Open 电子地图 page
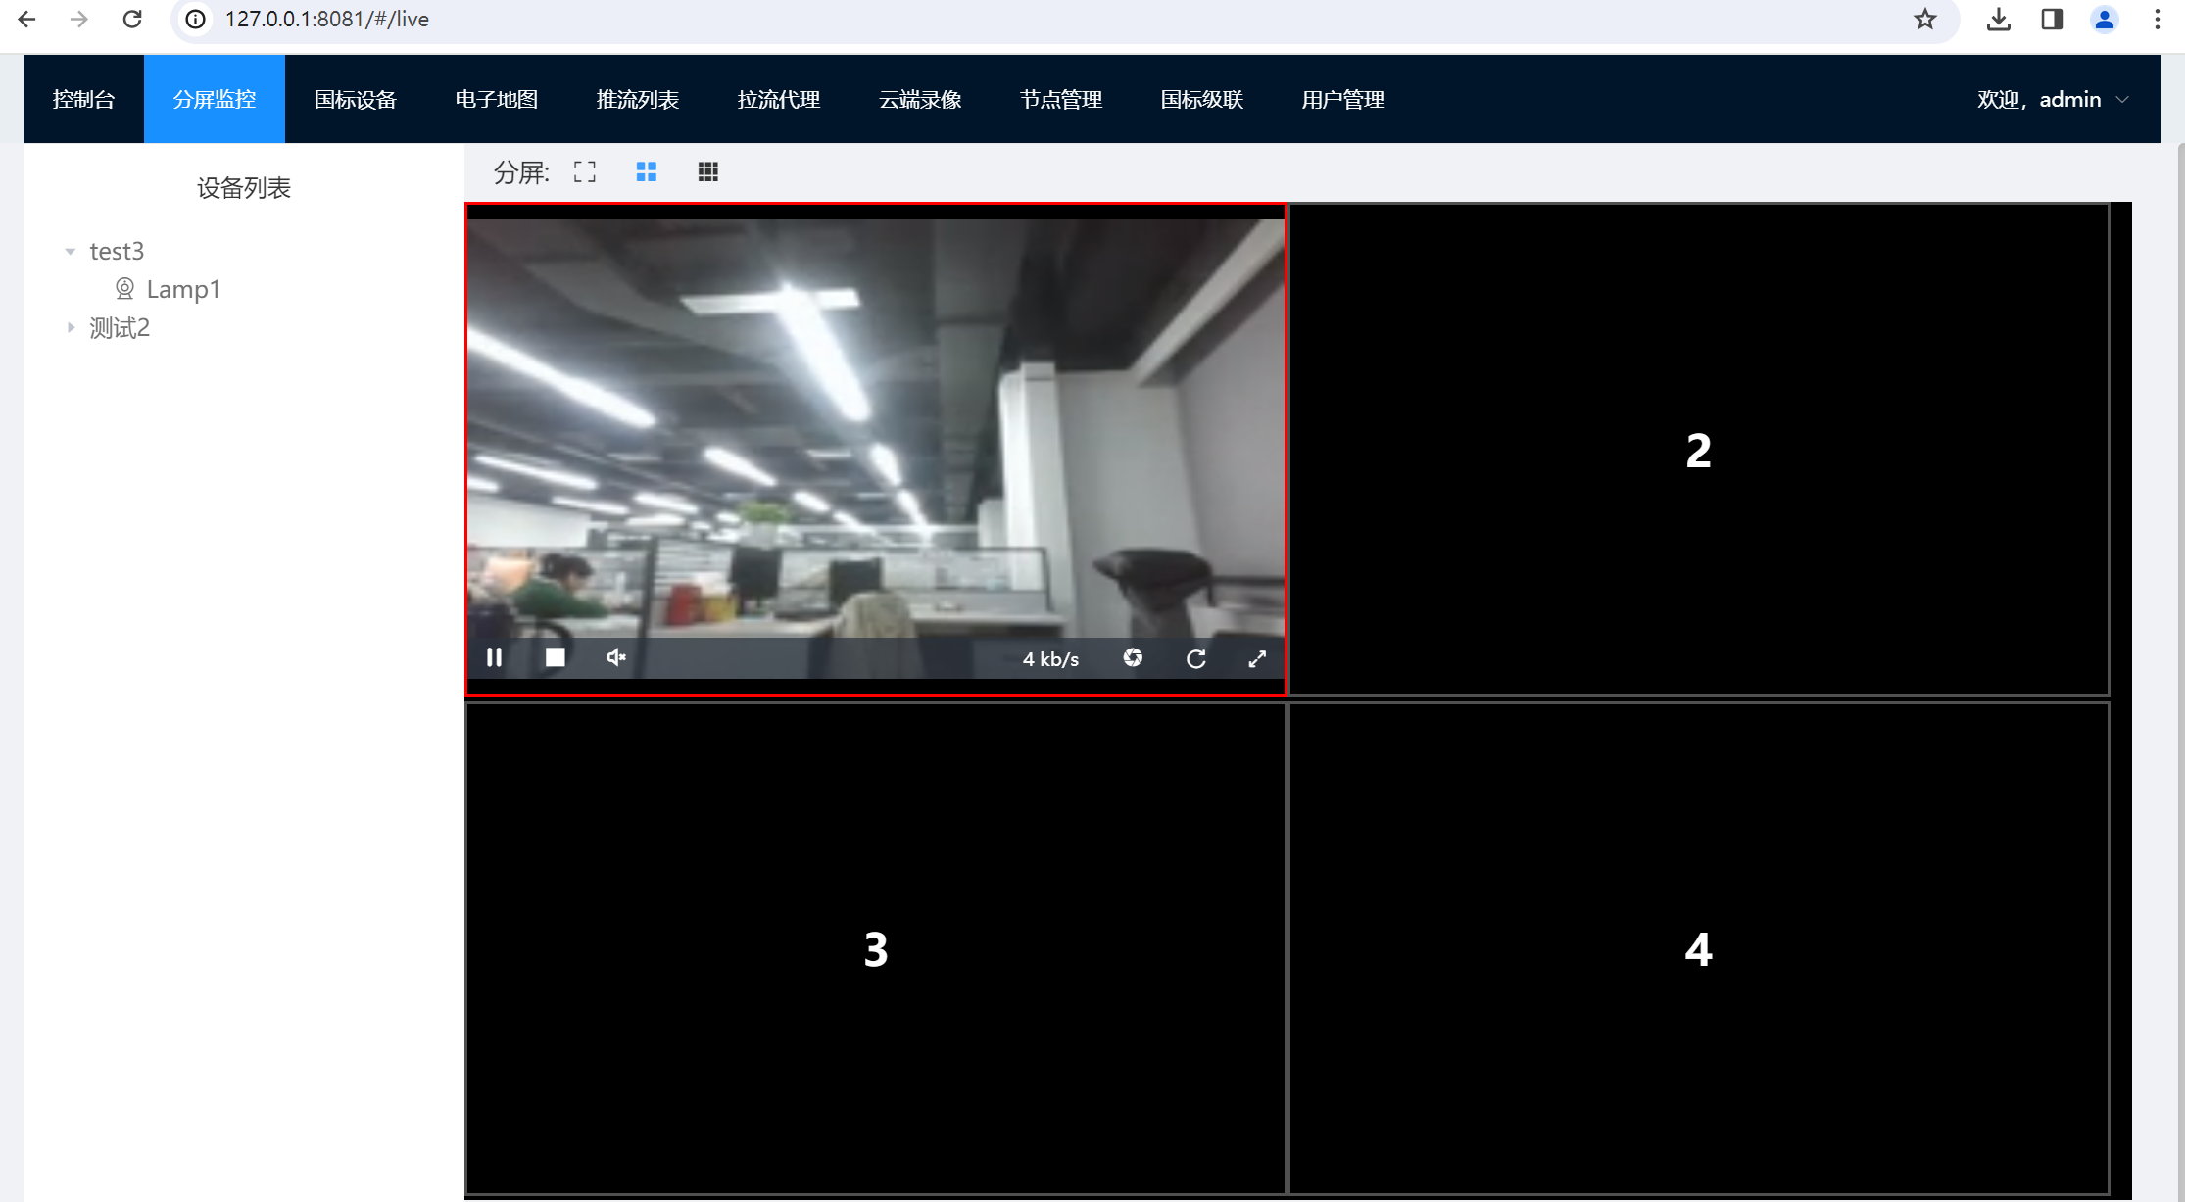2185x1202 pixels. pos(496,99)
